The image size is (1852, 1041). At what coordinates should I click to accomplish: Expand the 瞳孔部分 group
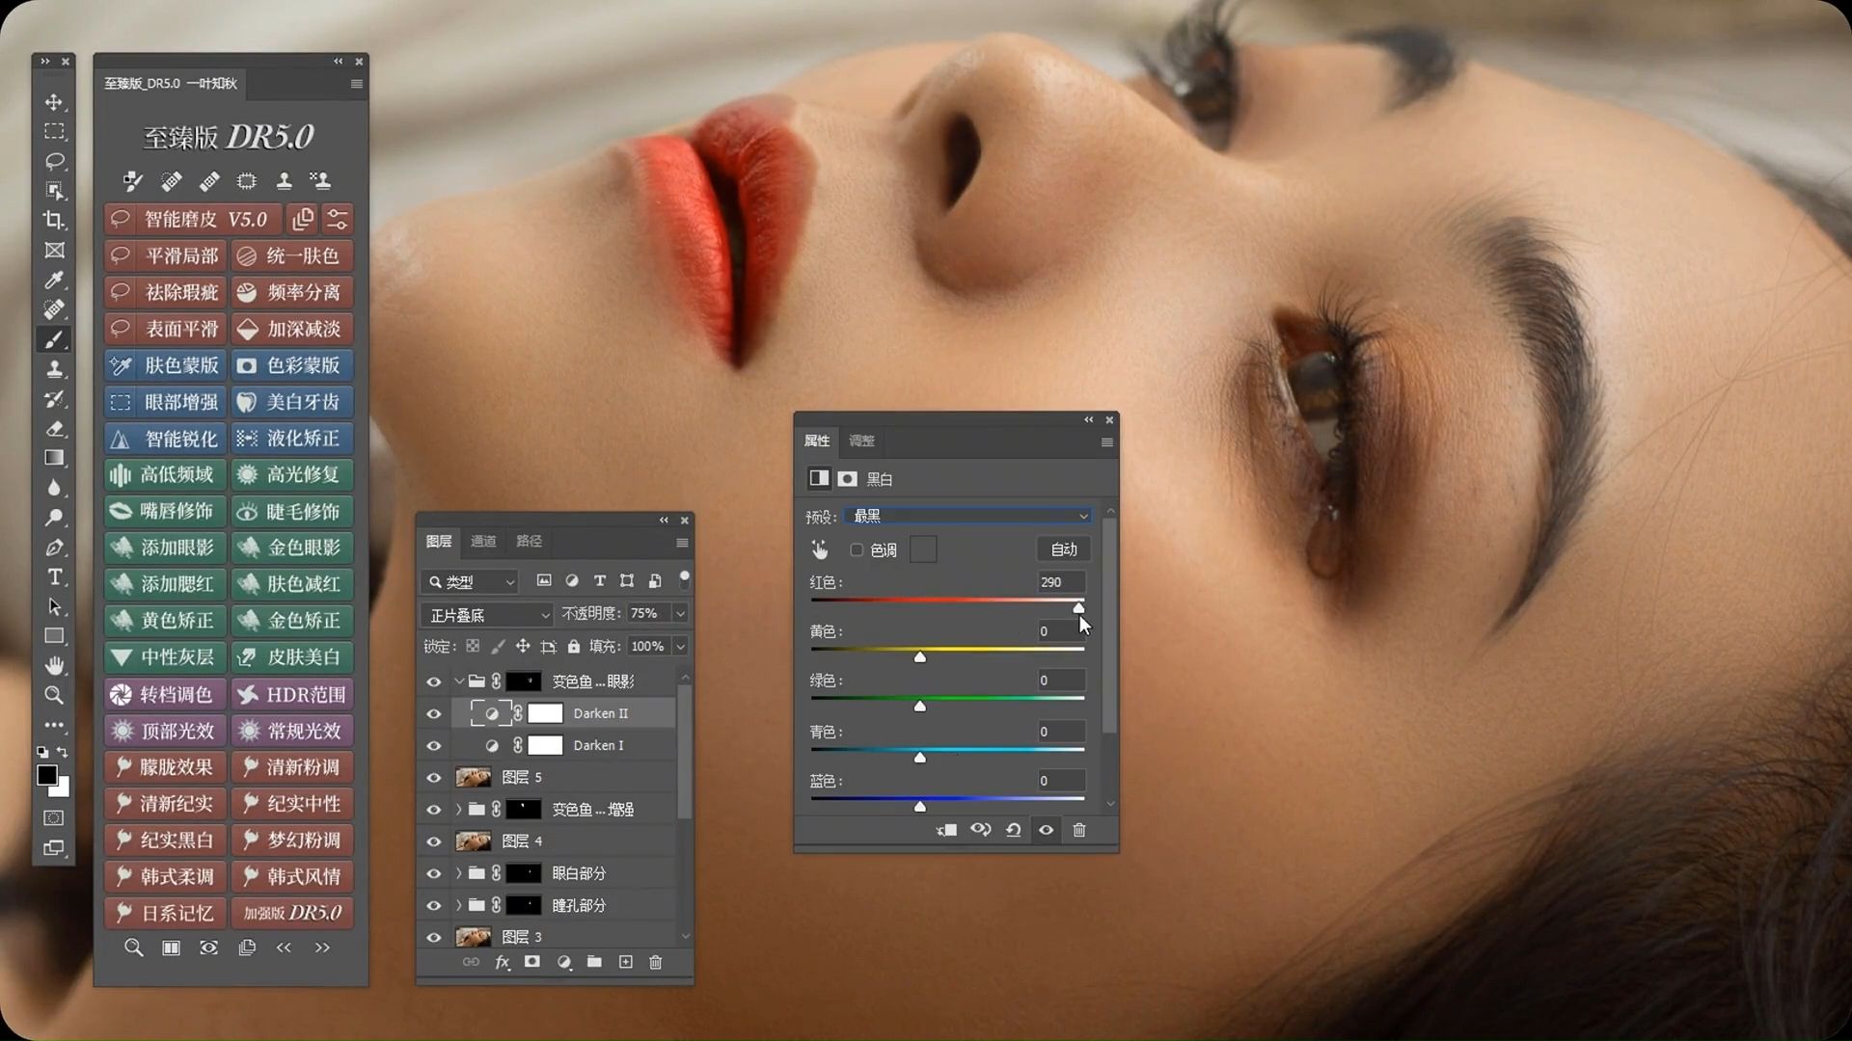pos(459,906)
